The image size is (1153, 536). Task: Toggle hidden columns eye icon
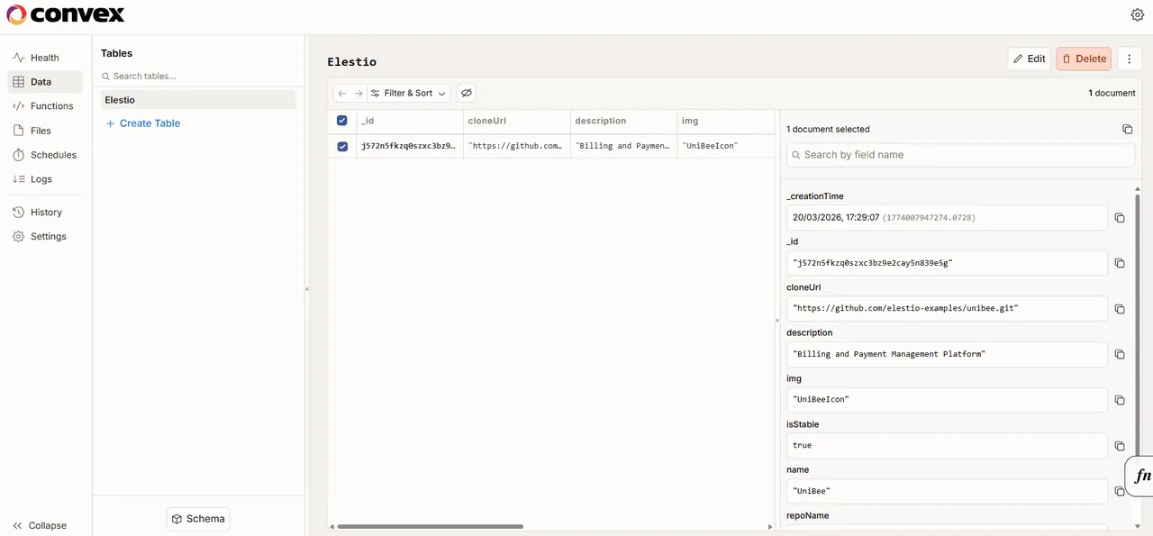(x=466, y=93)
